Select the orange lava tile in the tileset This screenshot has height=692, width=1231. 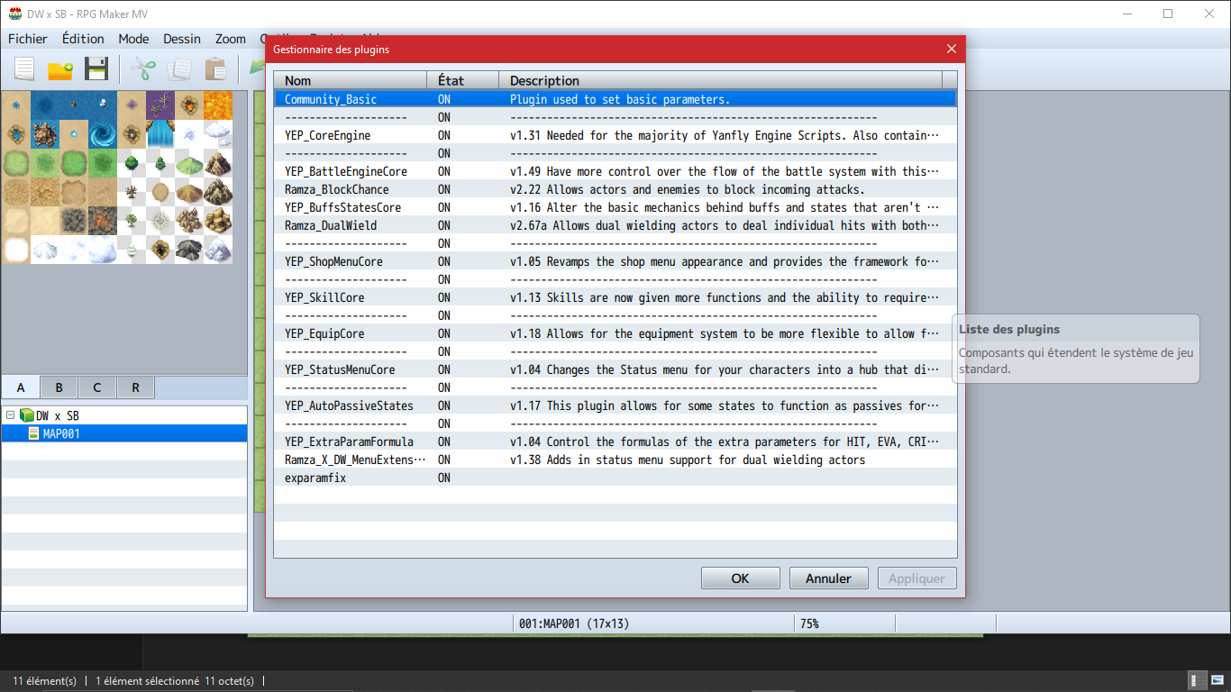point(218,105)
